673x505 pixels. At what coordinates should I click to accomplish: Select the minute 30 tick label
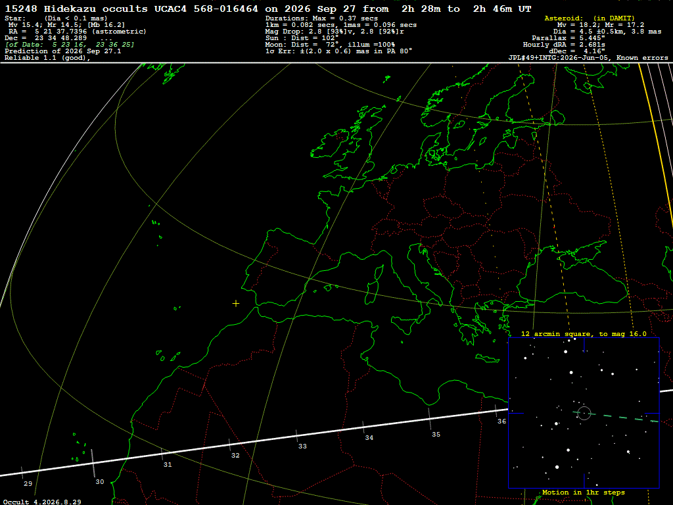[x=100, y=482]
